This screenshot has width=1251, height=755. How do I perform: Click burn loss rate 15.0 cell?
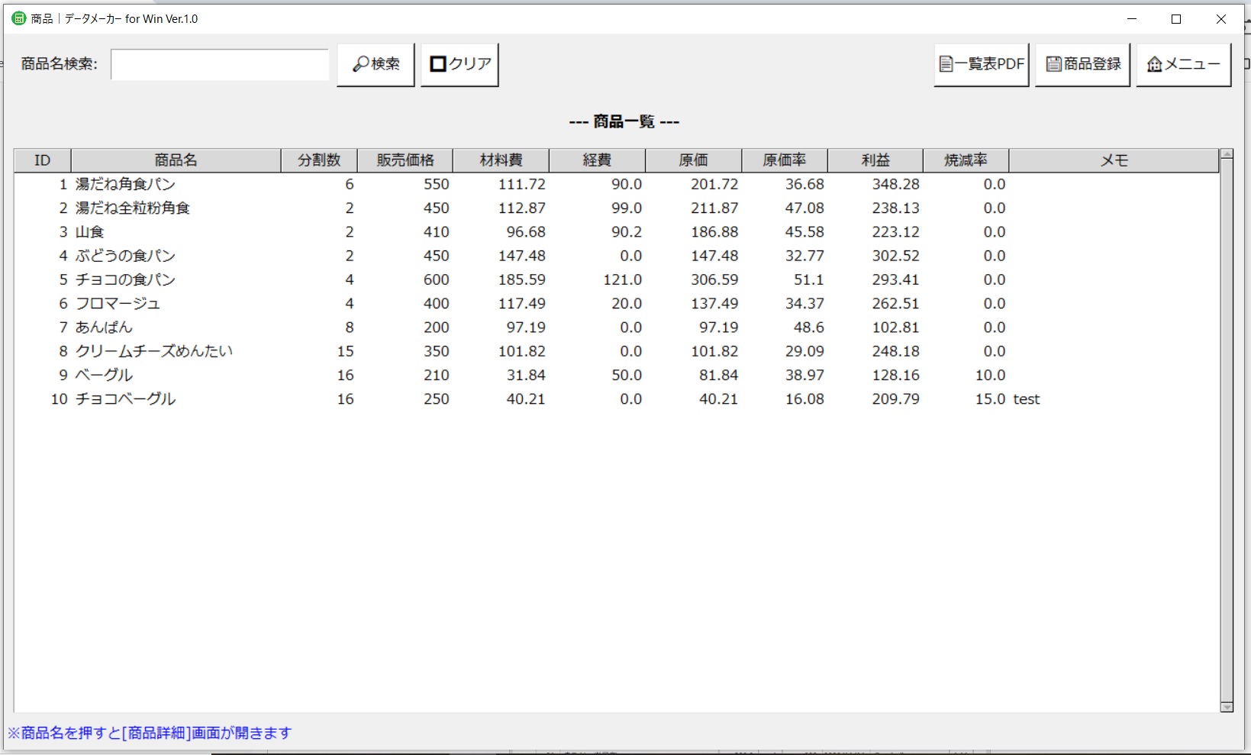click(x=991, y=398)
